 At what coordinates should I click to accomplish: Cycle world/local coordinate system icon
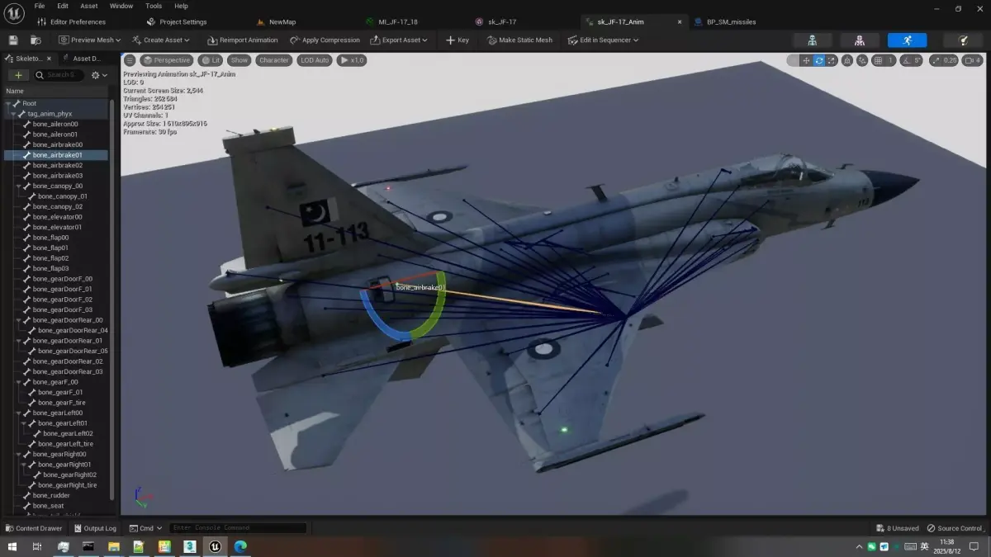pos(849,60)
